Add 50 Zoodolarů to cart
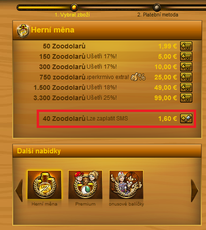 tap(186, 46)
